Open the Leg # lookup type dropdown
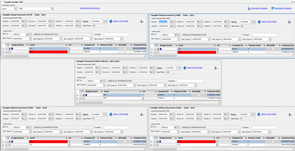295x151 pixels. tap(15, 9)
